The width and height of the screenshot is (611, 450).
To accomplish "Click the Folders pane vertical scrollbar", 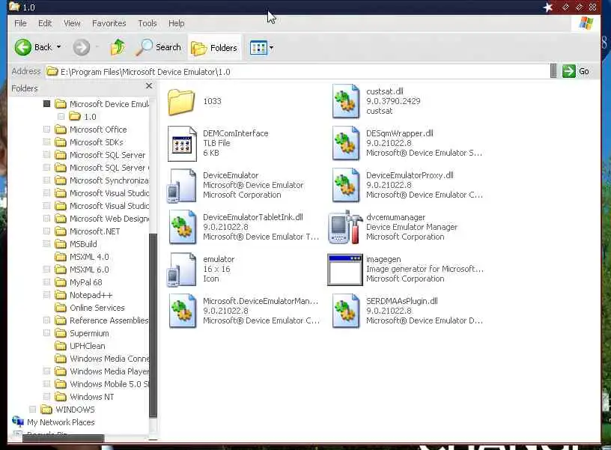I will pyautogui.click(x=153, y=325).
